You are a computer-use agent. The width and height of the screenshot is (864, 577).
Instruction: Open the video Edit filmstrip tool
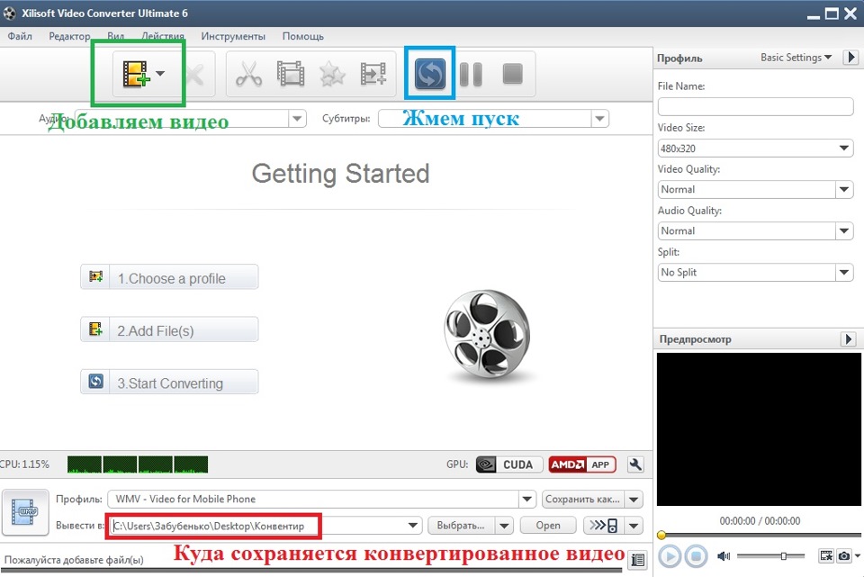(x=291, y=74)
